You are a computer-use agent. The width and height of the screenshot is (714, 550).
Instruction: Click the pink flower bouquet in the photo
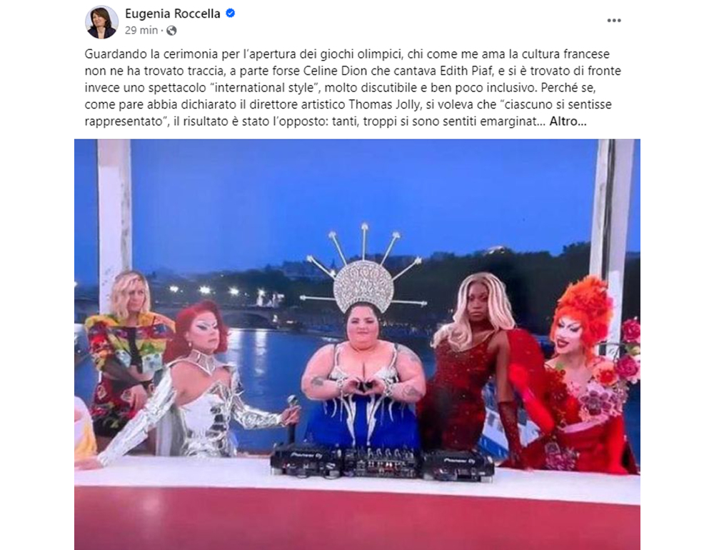coord(629,356)
